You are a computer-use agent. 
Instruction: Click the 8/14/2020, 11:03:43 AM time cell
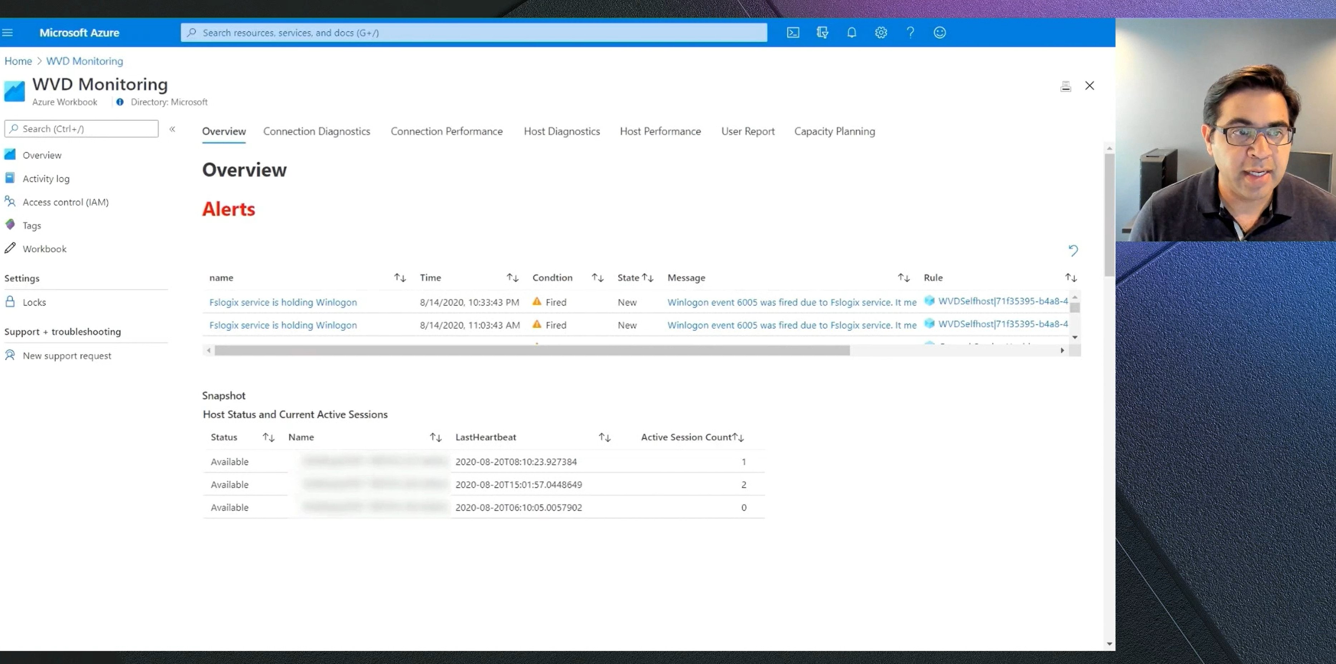(470, 325)
